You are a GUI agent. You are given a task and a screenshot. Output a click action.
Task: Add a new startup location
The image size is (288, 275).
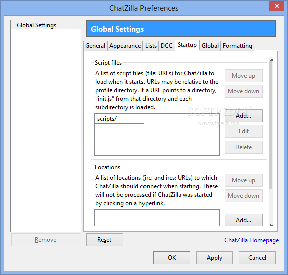pos(243,220)
